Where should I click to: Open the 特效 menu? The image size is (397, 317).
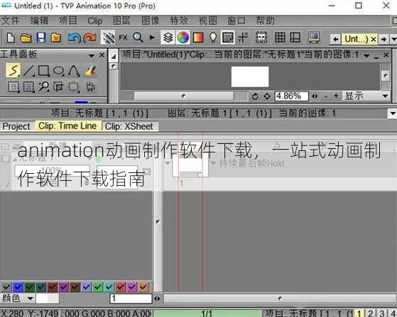(179, 21)
